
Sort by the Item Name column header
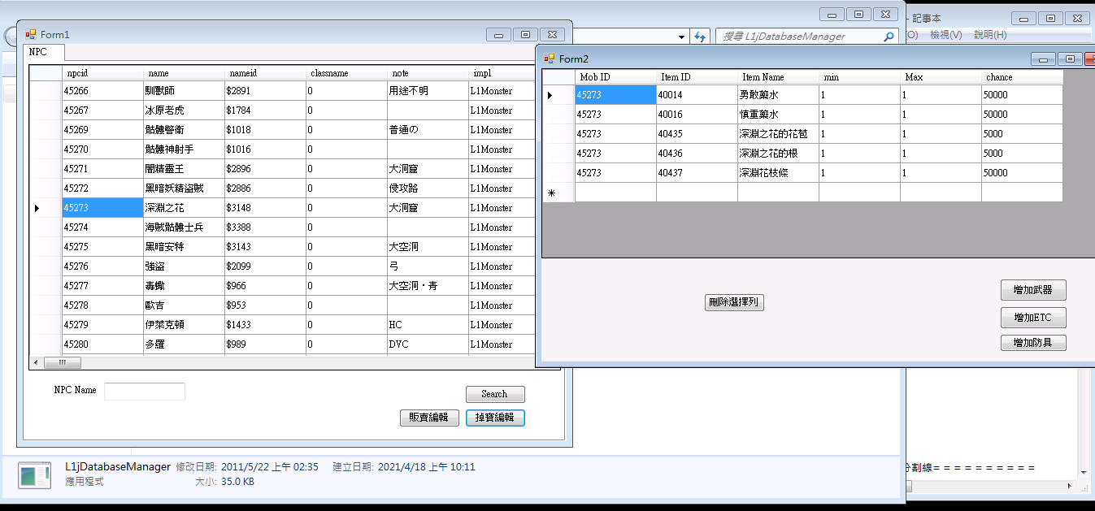coord(778,77)
